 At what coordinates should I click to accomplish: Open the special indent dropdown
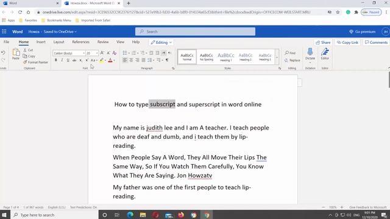click(160, 60)
